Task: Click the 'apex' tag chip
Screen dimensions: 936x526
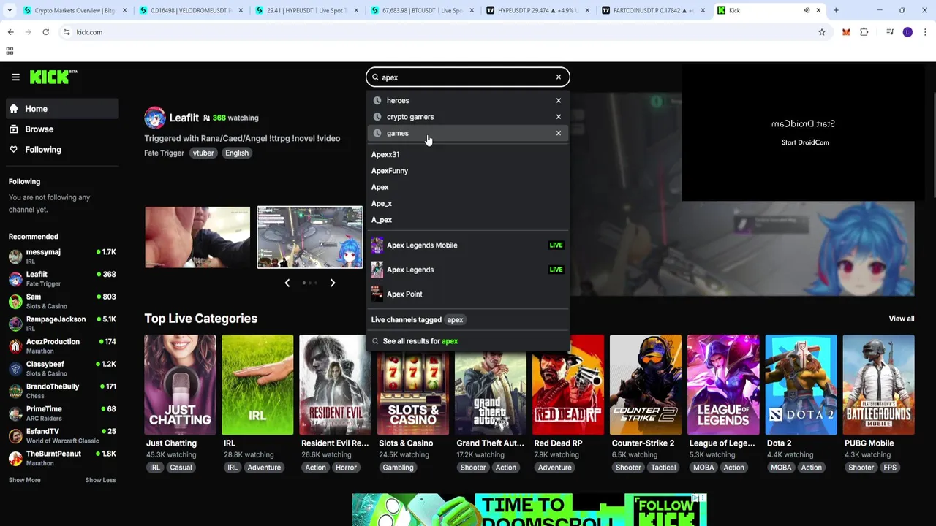Action: 455,319
